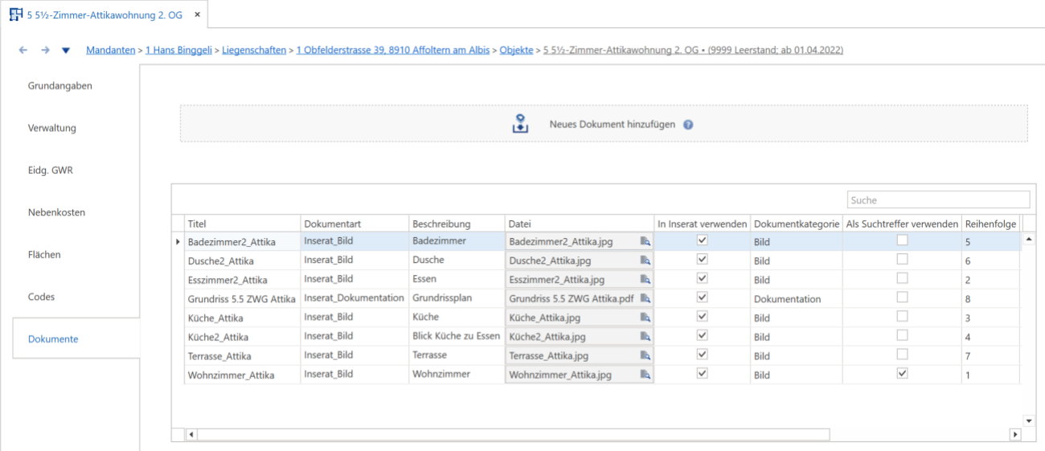
Task: Open the navigation history dropdown triangle
Action: 66,51
